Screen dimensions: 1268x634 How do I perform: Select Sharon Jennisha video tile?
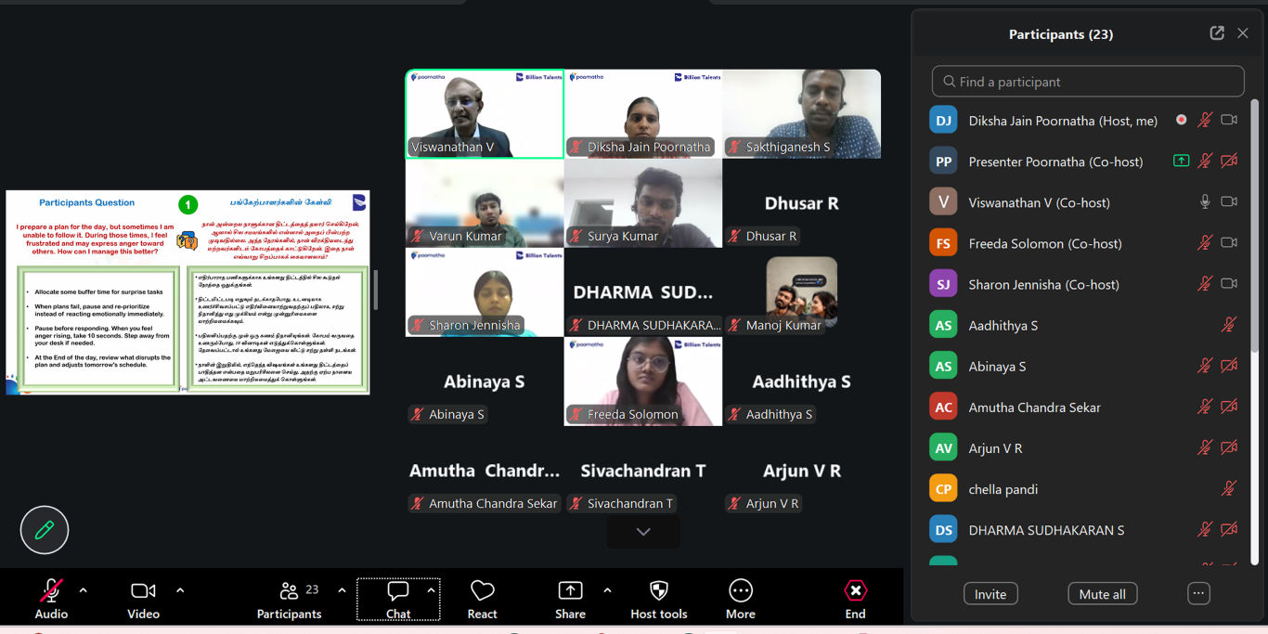[x=485, y=291]
